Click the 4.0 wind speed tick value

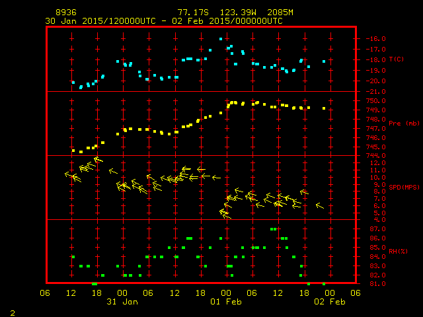coord(379,220)
